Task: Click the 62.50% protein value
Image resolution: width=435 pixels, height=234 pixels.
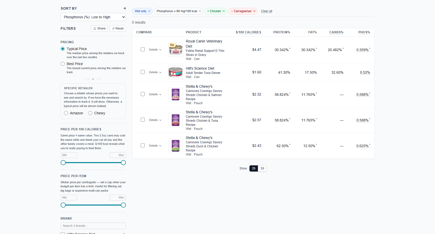Action: click(x=283, y=146)
